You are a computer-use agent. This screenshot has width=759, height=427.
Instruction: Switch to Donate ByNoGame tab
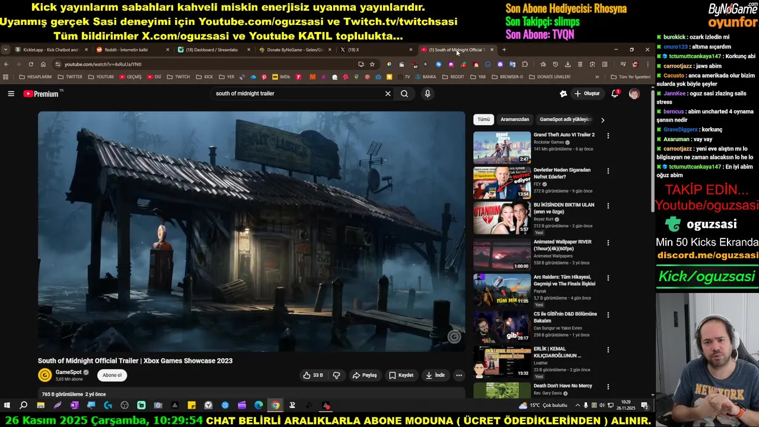pos(295,50)
